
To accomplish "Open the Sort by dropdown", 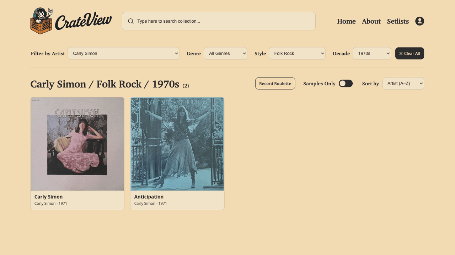I will [403, 84].
